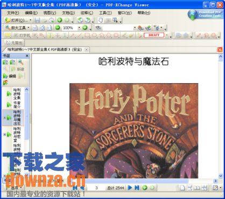Viewport: 225px width, 199px height.
Task: Click the horizontal scrollbar thumb
Action: point(137,181)
